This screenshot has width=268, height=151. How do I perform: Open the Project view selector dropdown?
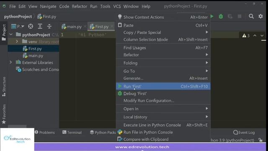[x=18, y=26]
